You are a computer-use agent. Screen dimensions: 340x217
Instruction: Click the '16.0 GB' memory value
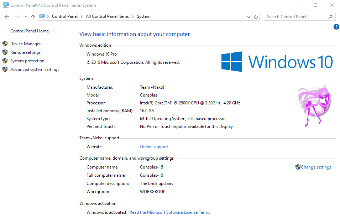click(147, 111)
